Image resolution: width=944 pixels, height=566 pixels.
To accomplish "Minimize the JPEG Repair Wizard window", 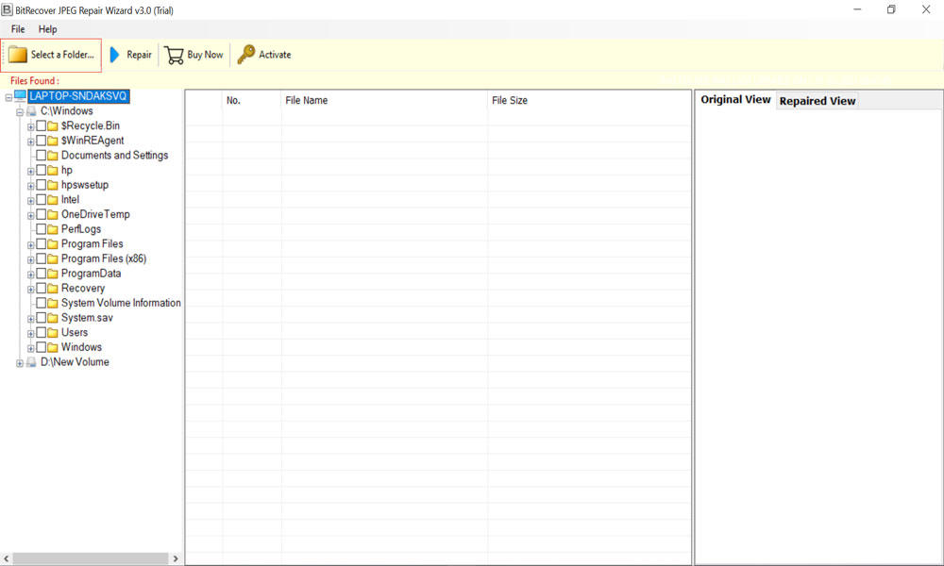I will click(x=857, y=9).
